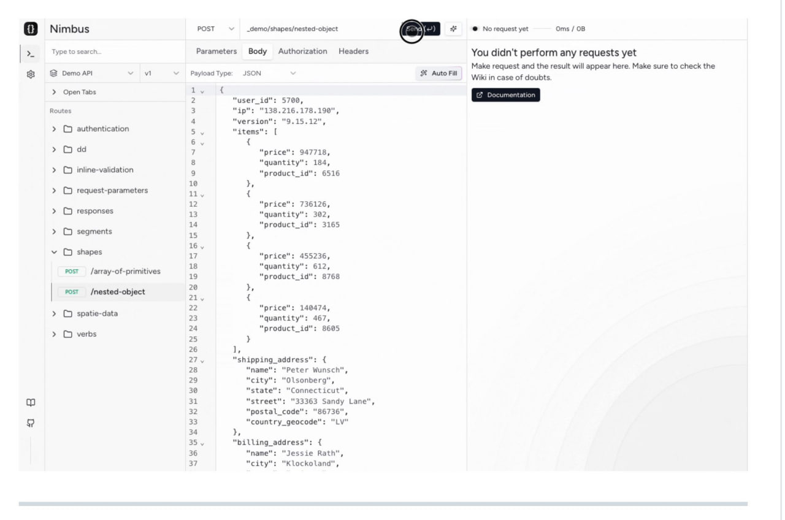Click the Auto Fill button

point(438,74)
